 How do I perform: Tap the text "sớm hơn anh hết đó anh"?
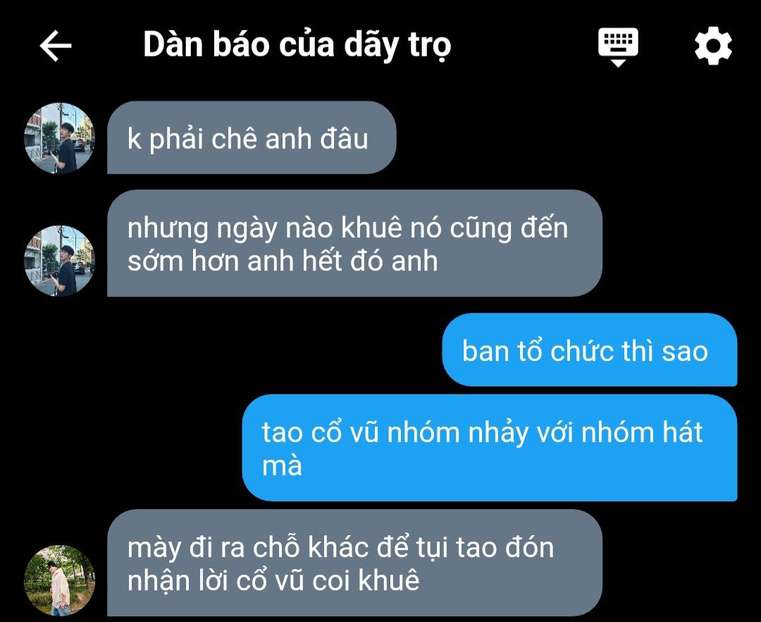click(283, 261)
